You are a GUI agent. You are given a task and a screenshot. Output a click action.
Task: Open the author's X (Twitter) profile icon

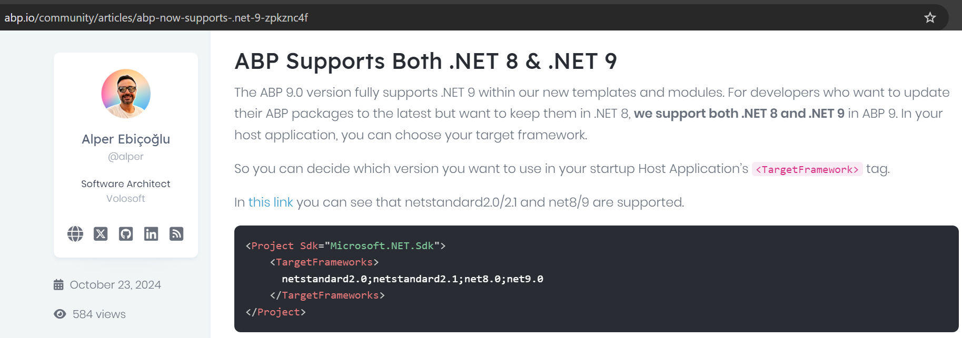[x=101, y=233]
